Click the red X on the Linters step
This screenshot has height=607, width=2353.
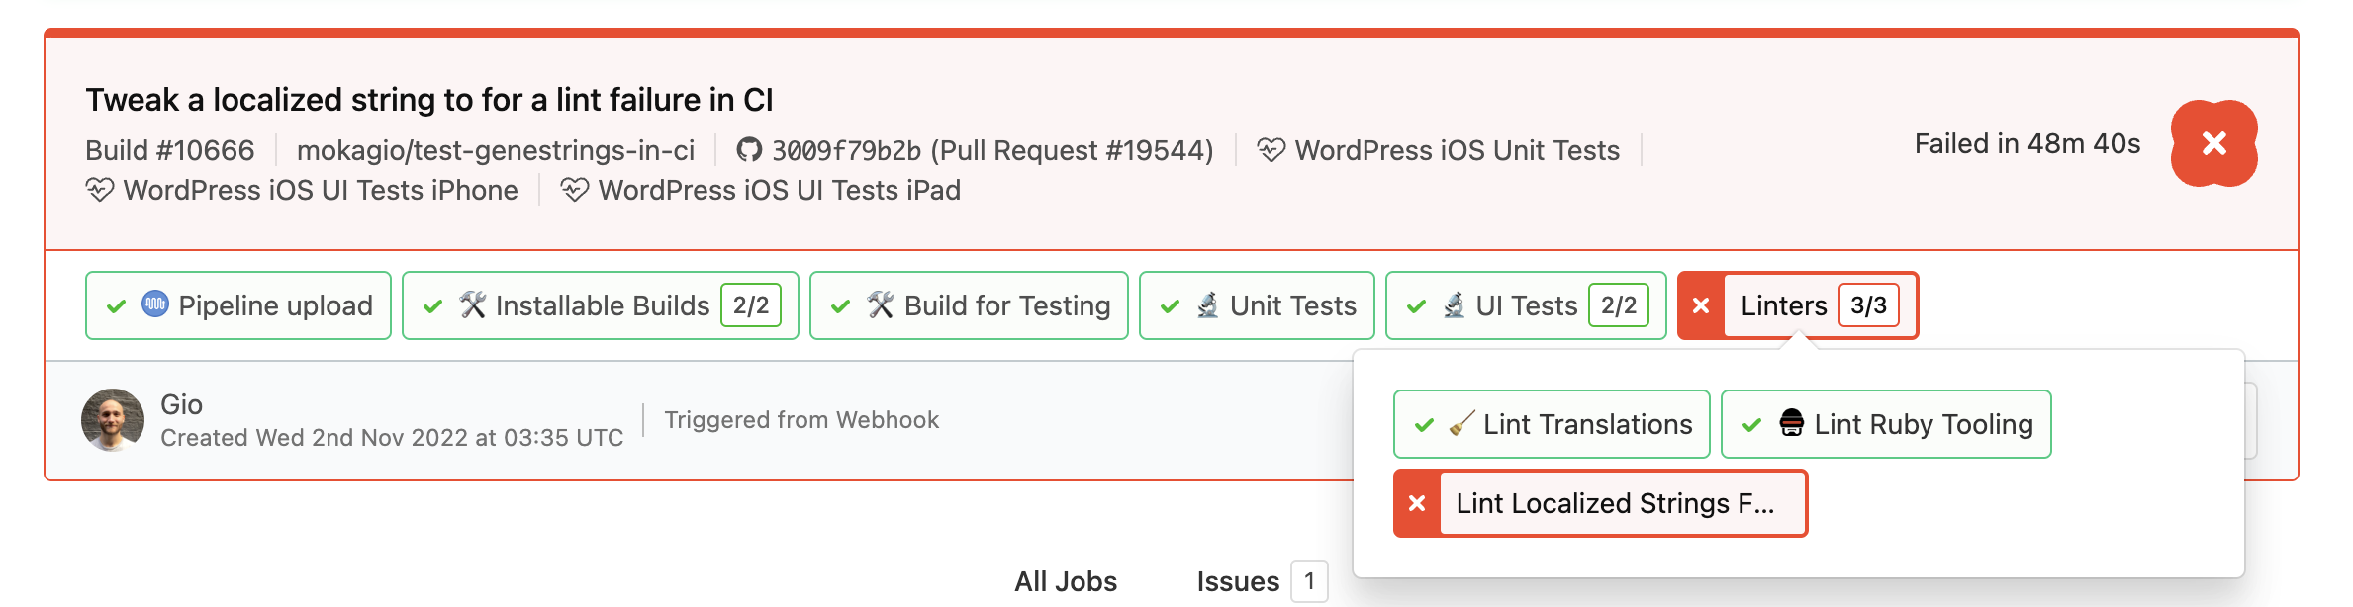click(x=1701, y=305)
